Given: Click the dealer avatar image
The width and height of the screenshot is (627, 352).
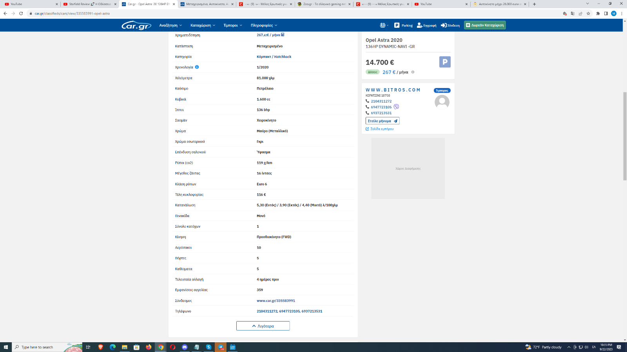Looking at the screenshot, I should coord(442,102).
